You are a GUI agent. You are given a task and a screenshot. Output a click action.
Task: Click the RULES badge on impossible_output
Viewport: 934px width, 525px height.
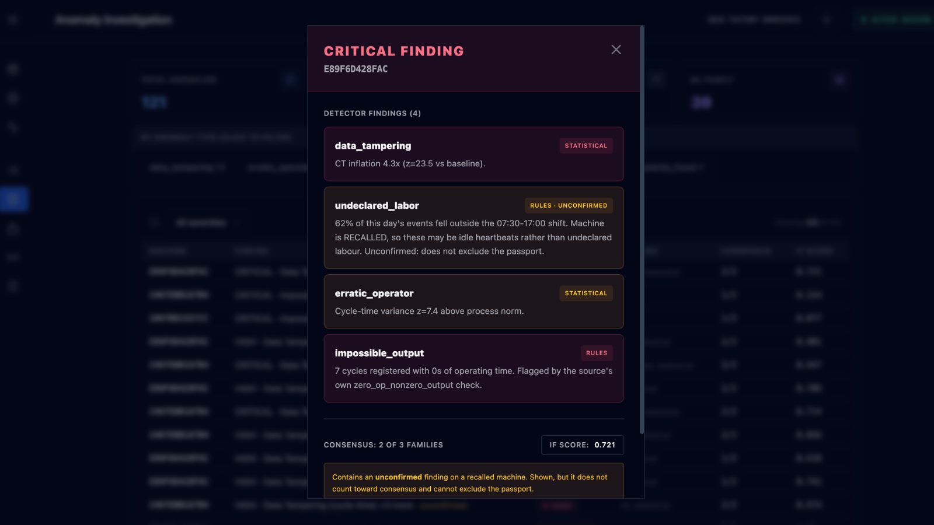(597, 353)
